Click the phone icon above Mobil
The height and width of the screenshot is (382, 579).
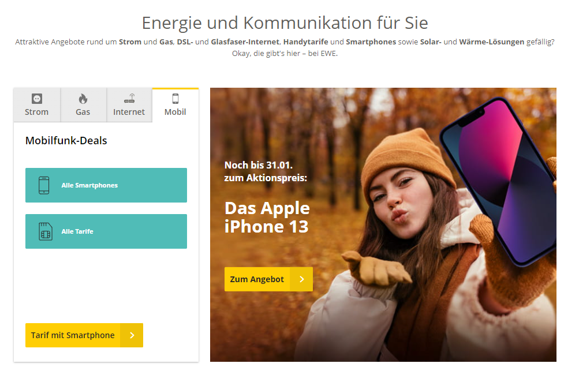pyautogui.click(x=175, y=99)
